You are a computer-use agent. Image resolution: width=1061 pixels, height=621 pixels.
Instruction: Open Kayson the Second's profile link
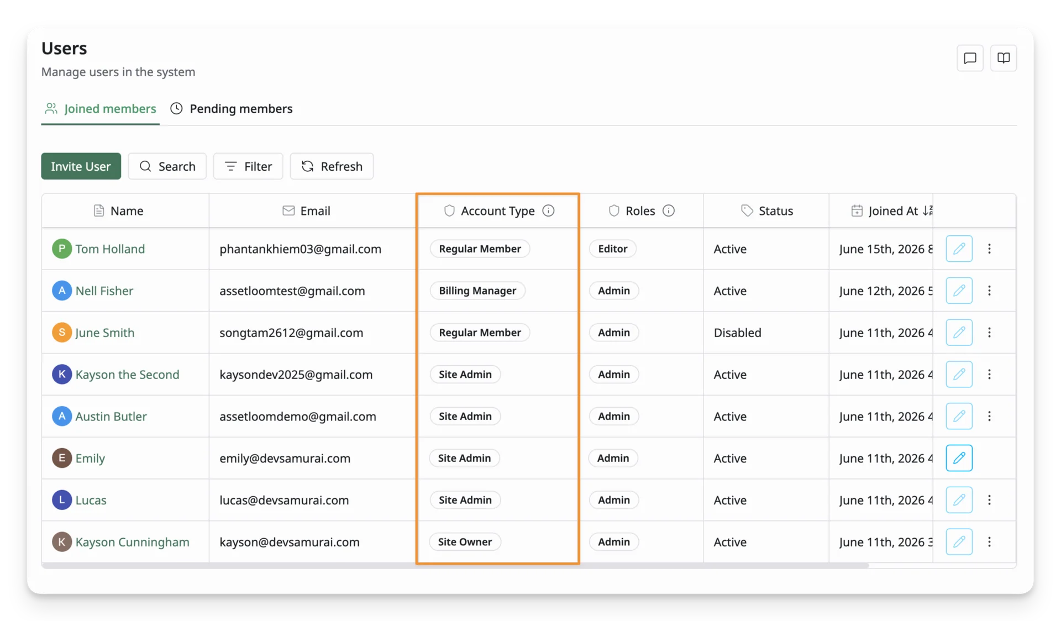[x=127, y=375]
